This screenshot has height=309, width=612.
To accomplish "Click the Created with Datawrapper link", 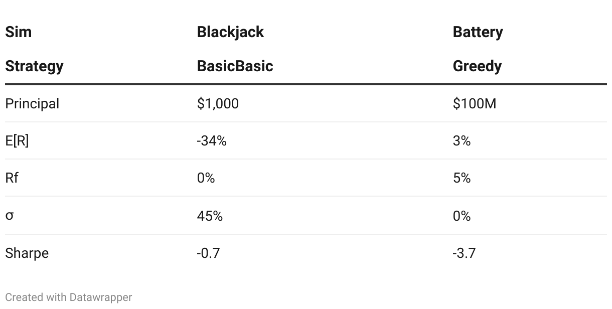I will [x=68, y=297].
